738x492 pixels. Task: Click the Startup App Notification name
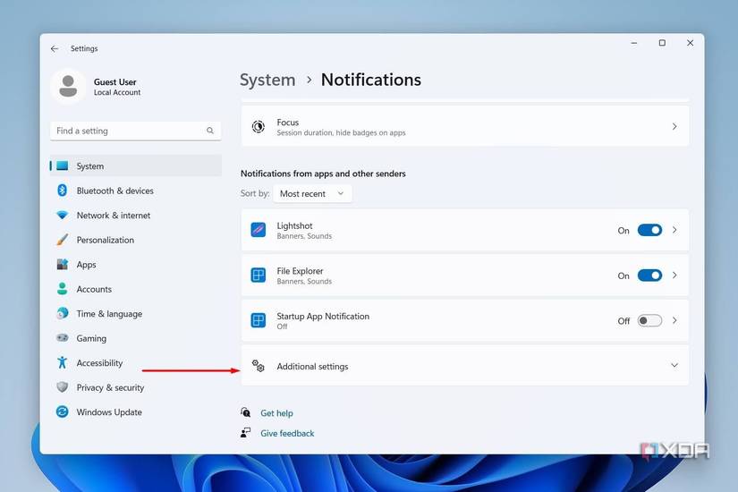coord(323,316)
